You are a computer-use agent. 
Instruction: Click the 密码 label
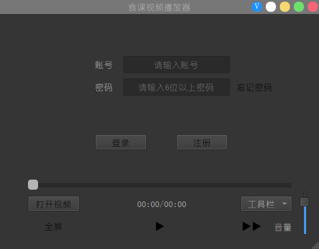click(x=104, y=87)
